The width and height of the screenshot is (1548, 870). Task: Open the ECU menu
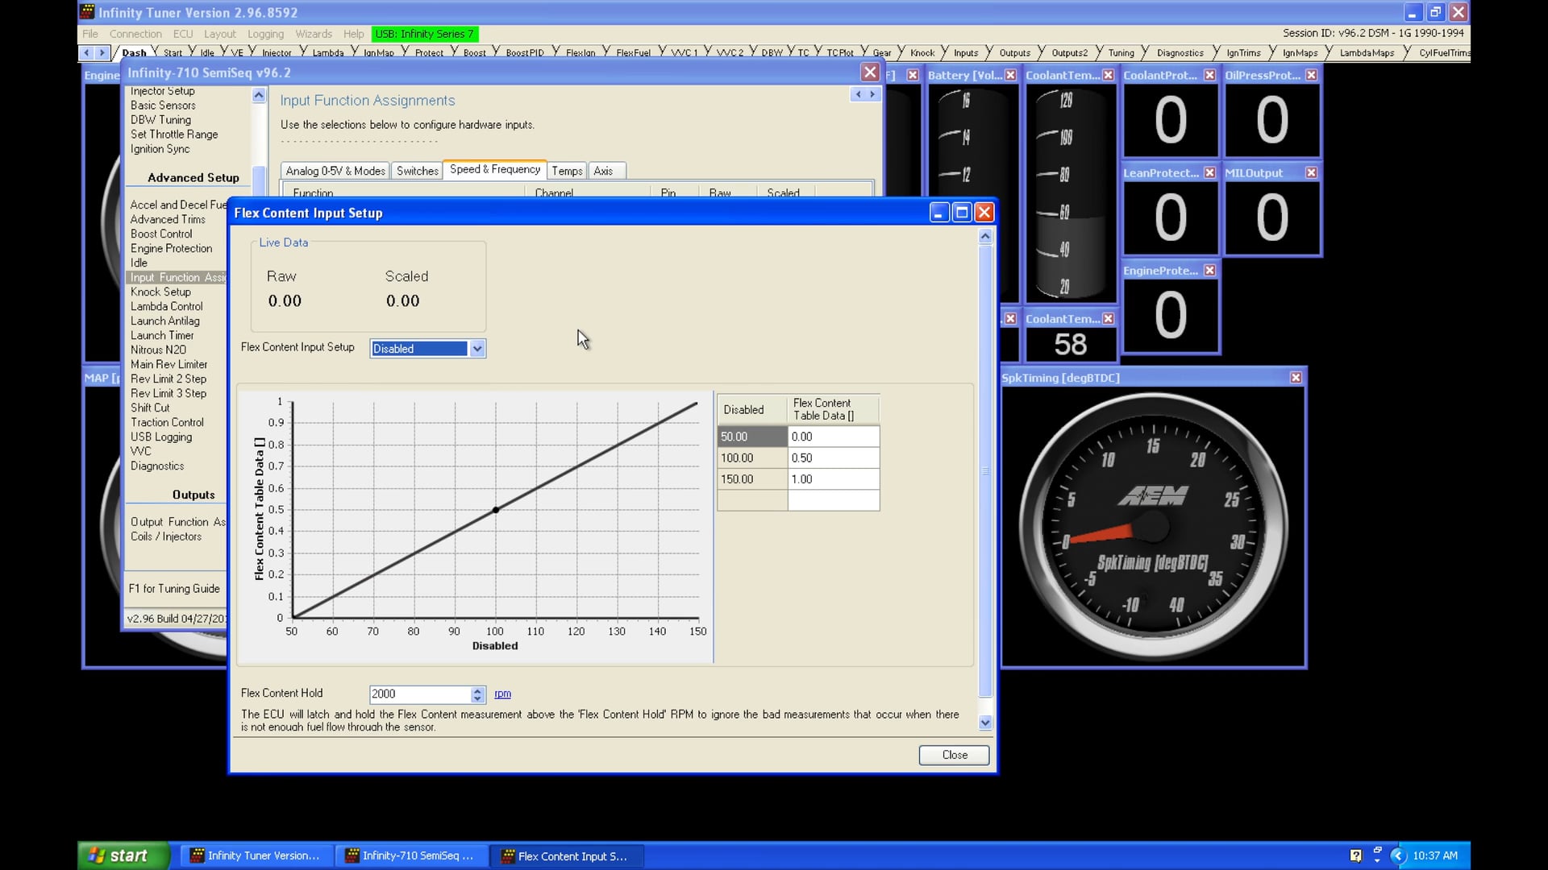click(182, 34)
